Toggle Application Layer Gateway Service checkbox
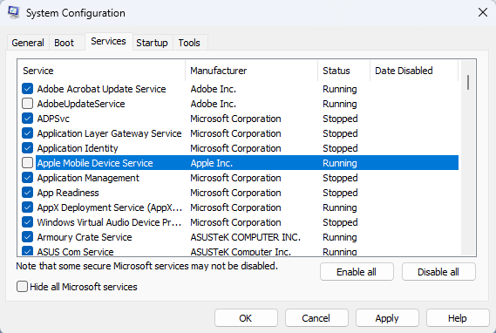 (x=28, y=133)
